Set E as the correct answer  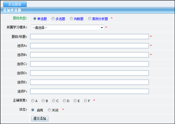(x=75, y=101)
